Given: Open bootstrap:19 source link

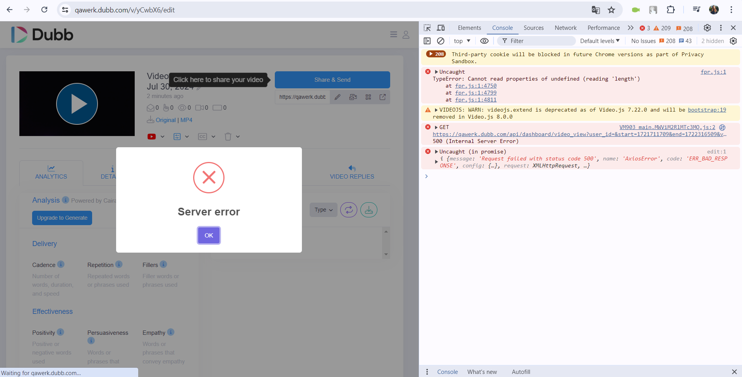Looking at the screenshot, I should (x=707, y=110).
